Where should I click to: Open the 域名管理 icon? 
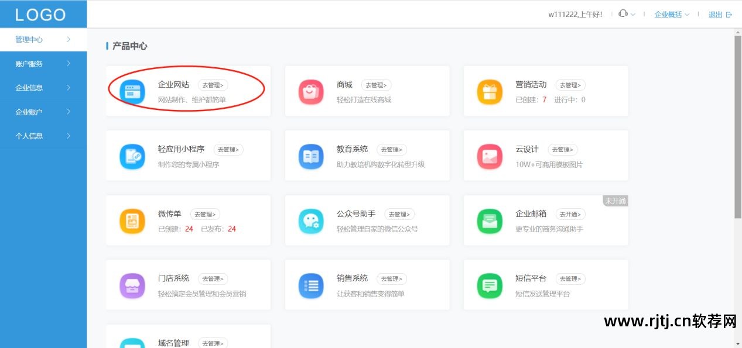pos(132,343)
